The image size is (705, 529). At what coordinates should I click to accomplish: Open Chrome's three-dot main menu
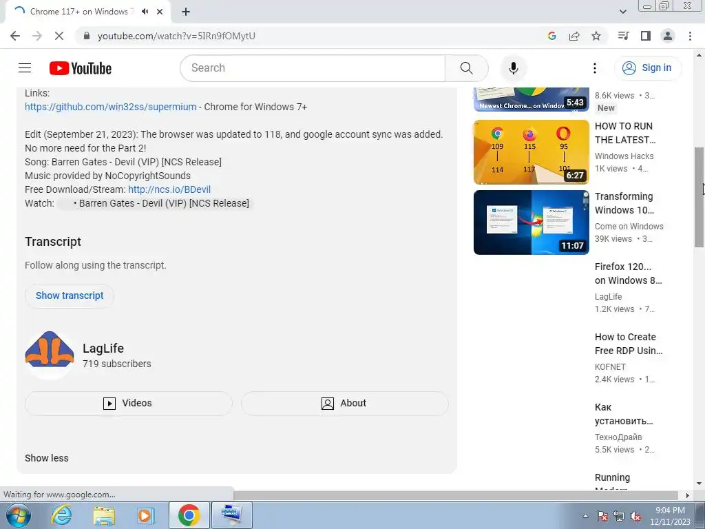point(690,36)
